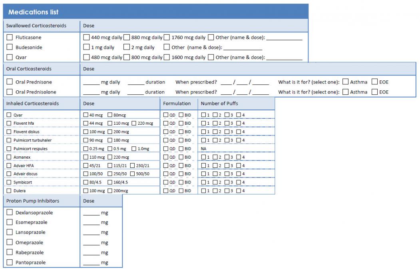Mark EOE for Oral Prednisolone

(375, 92)
